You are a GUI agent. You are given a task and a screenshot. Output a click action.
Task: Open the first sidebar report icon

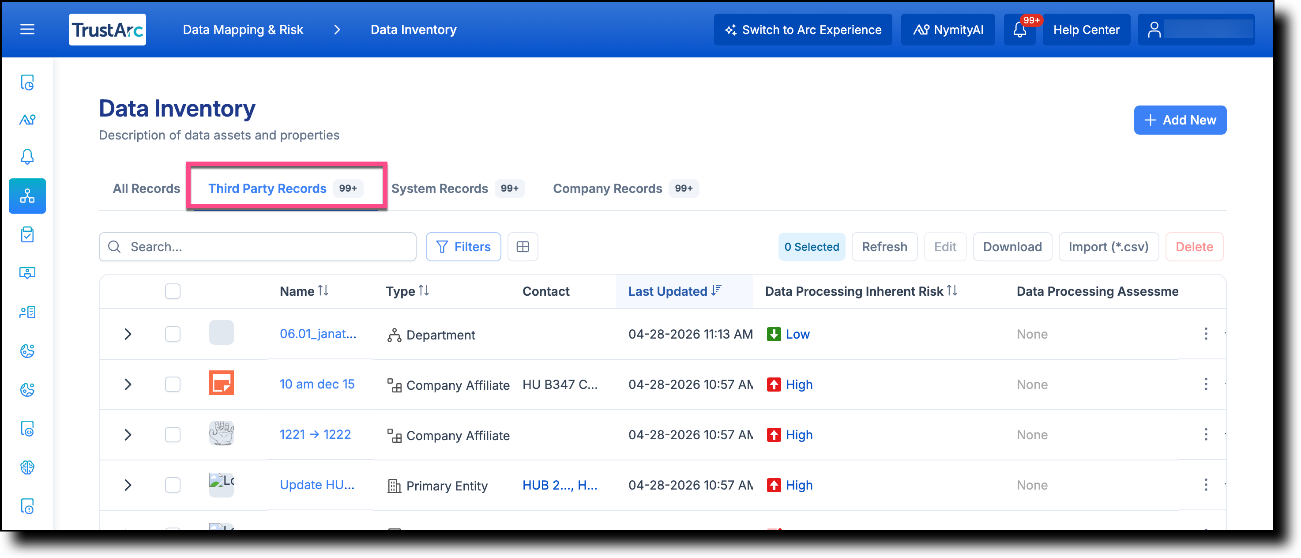27,82
